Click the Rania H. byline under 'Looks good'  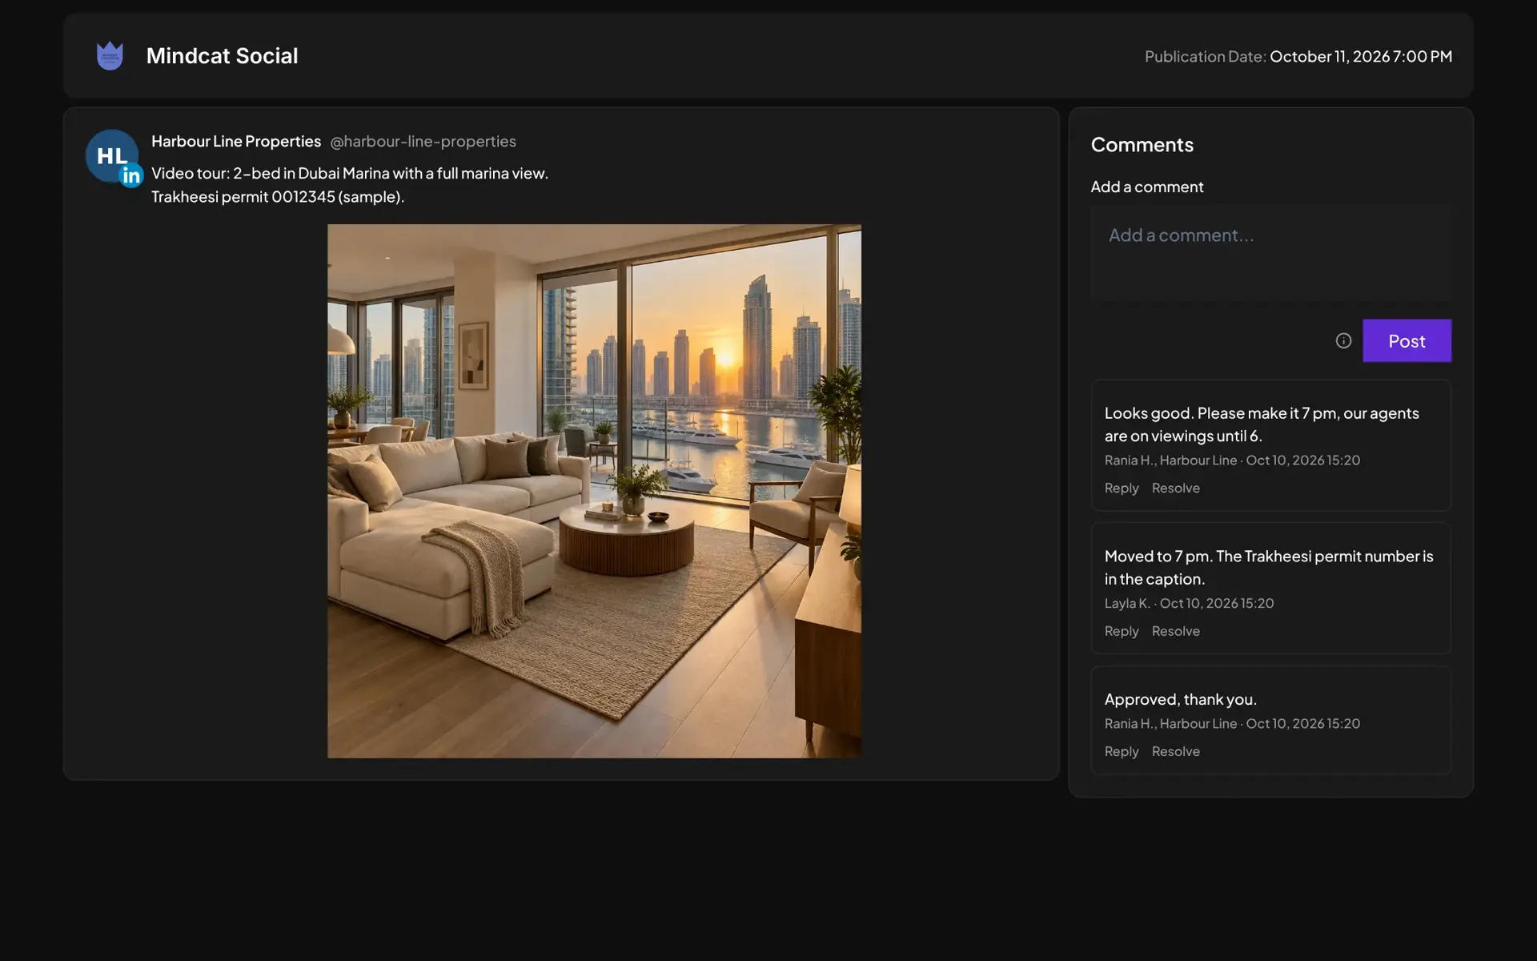click(x=1232, y=460)
